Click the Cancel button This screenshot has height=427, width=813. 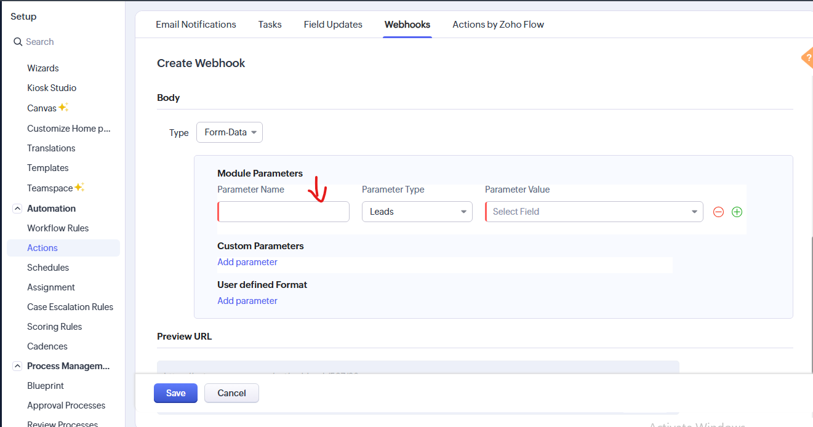coord(231,393)
